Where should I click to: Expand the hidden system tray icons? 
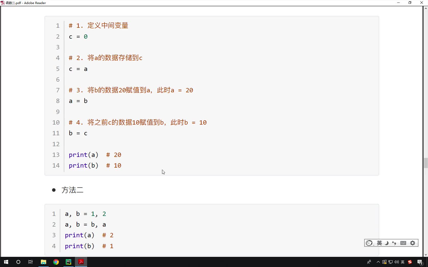pos(378,262)
